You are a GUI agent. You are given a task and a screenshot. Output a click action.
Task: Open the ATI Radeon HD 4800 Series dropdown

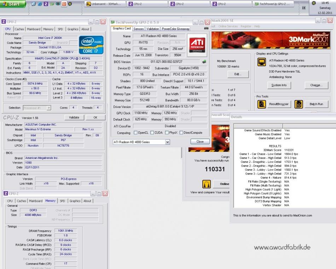[x=141, y=142]
